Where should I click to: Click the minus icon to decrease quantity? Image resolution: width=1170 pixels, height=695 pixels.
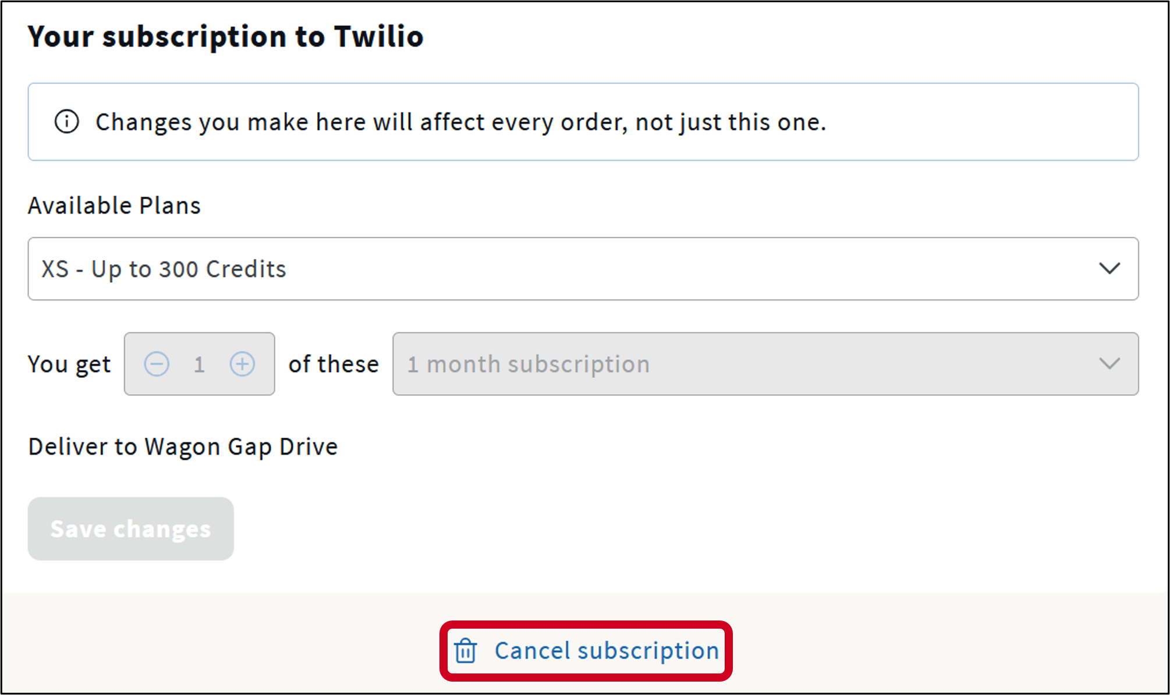point(157,364)
